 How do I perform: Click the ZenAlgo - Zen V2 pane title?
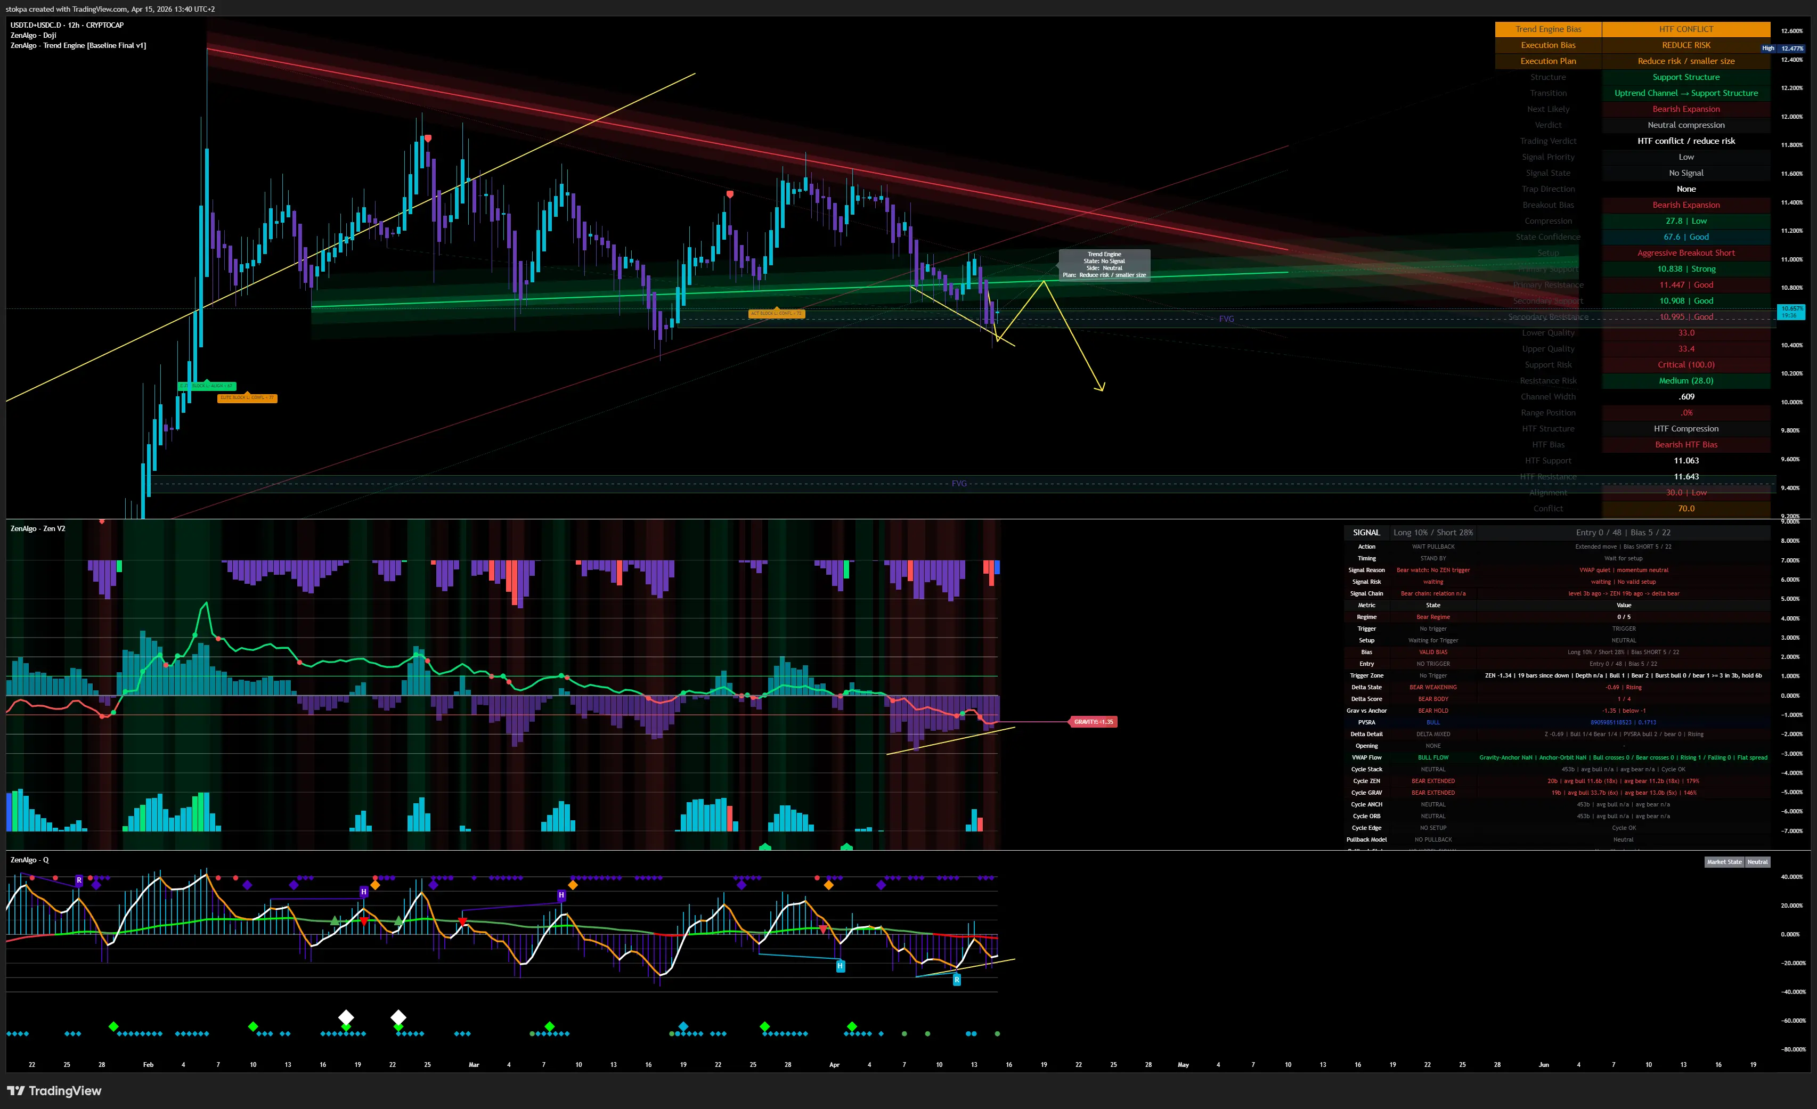pos(38,529)
